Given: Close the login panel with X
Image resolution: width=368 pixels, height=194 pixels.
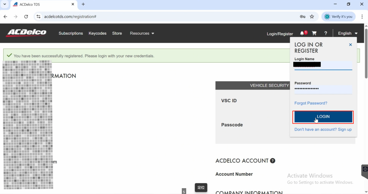Looking at the screenshot, I should coord(350,45).
